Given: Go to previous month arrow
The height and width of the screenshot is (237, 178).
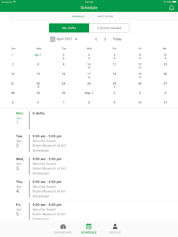Looking at the screenshot, I should (x=96, y=39).
